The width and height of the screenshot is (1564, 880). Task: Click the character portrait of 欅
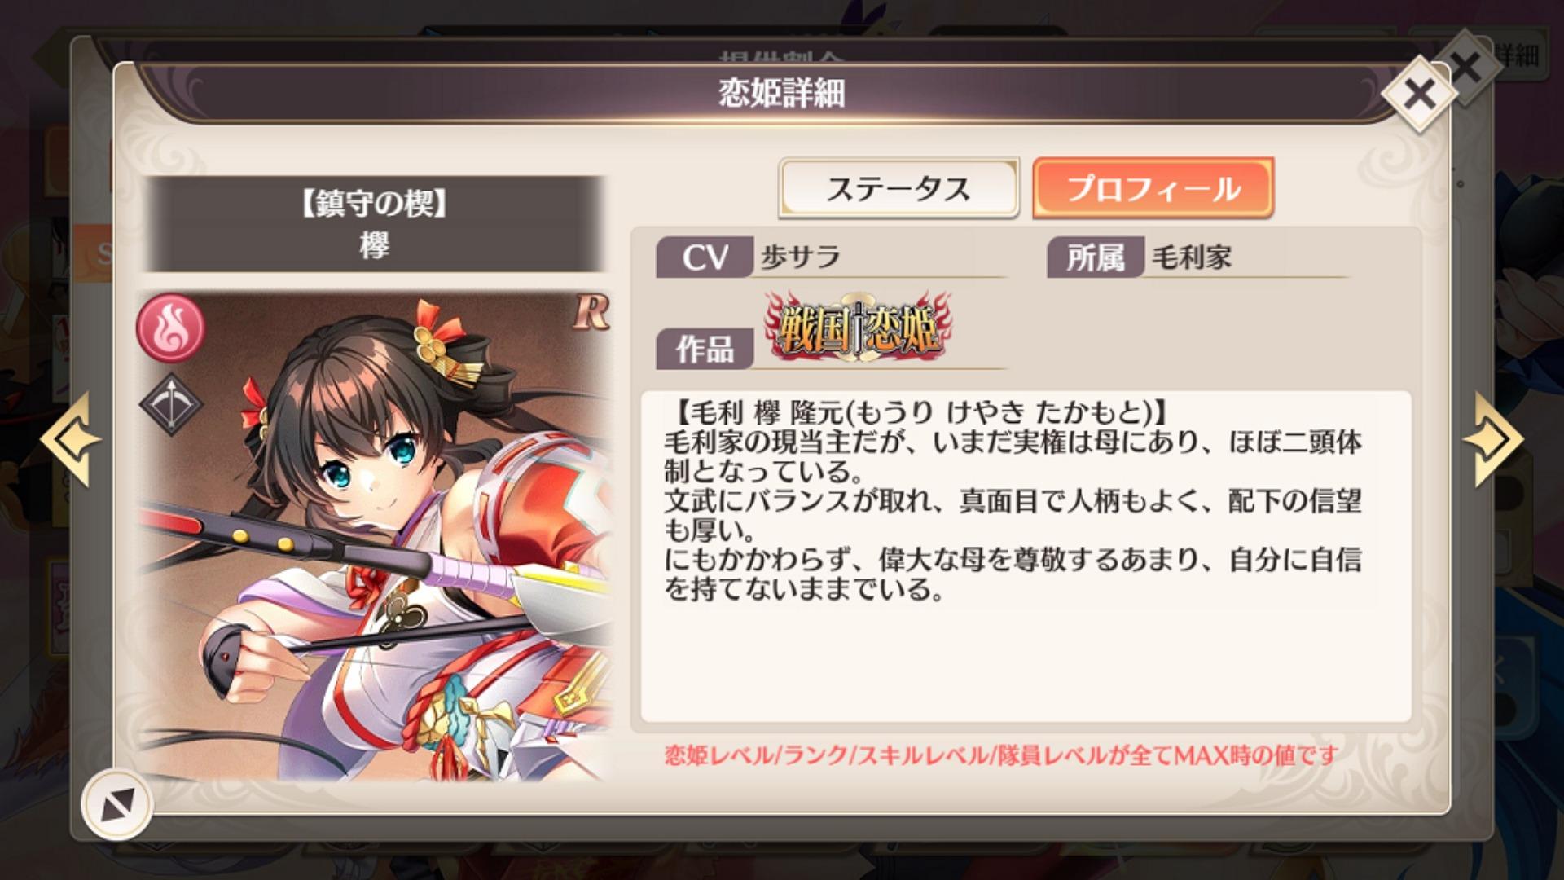[376, 536]
